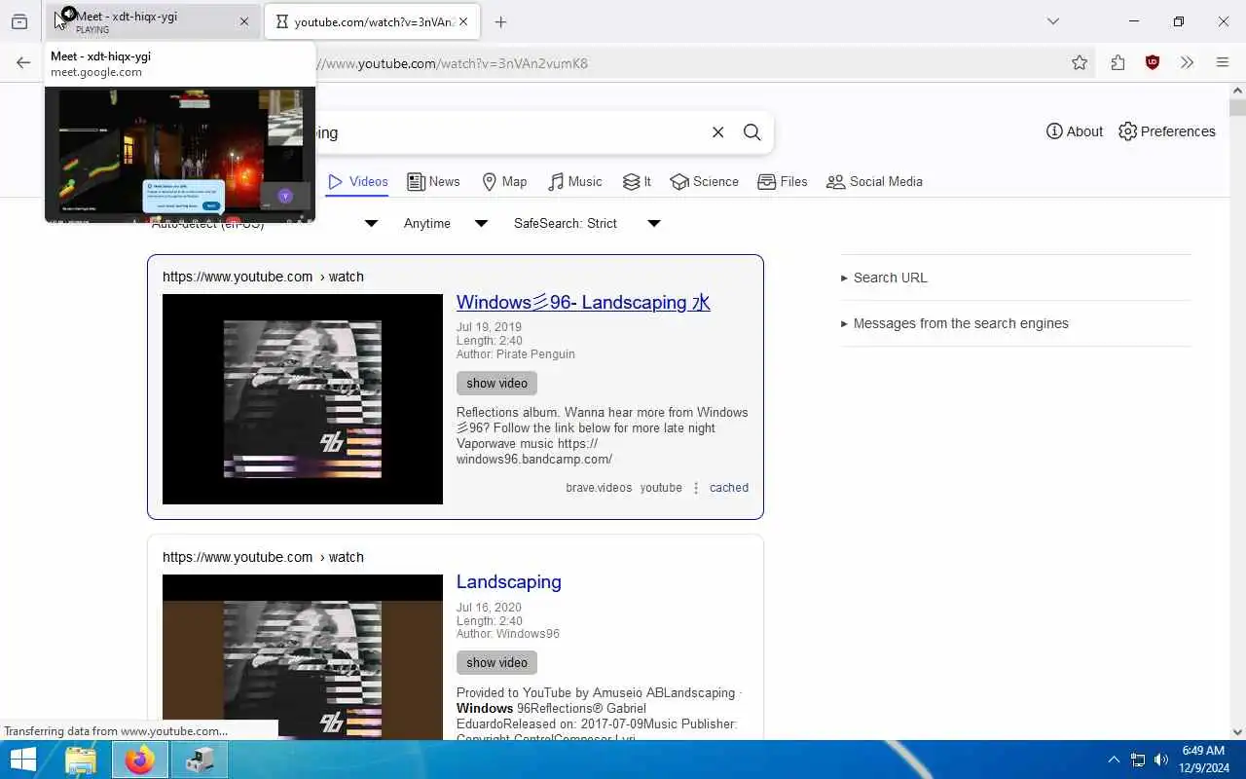Submit search with magnifier icon
Screen dimensions: 1246x779
tap(751, 132)
